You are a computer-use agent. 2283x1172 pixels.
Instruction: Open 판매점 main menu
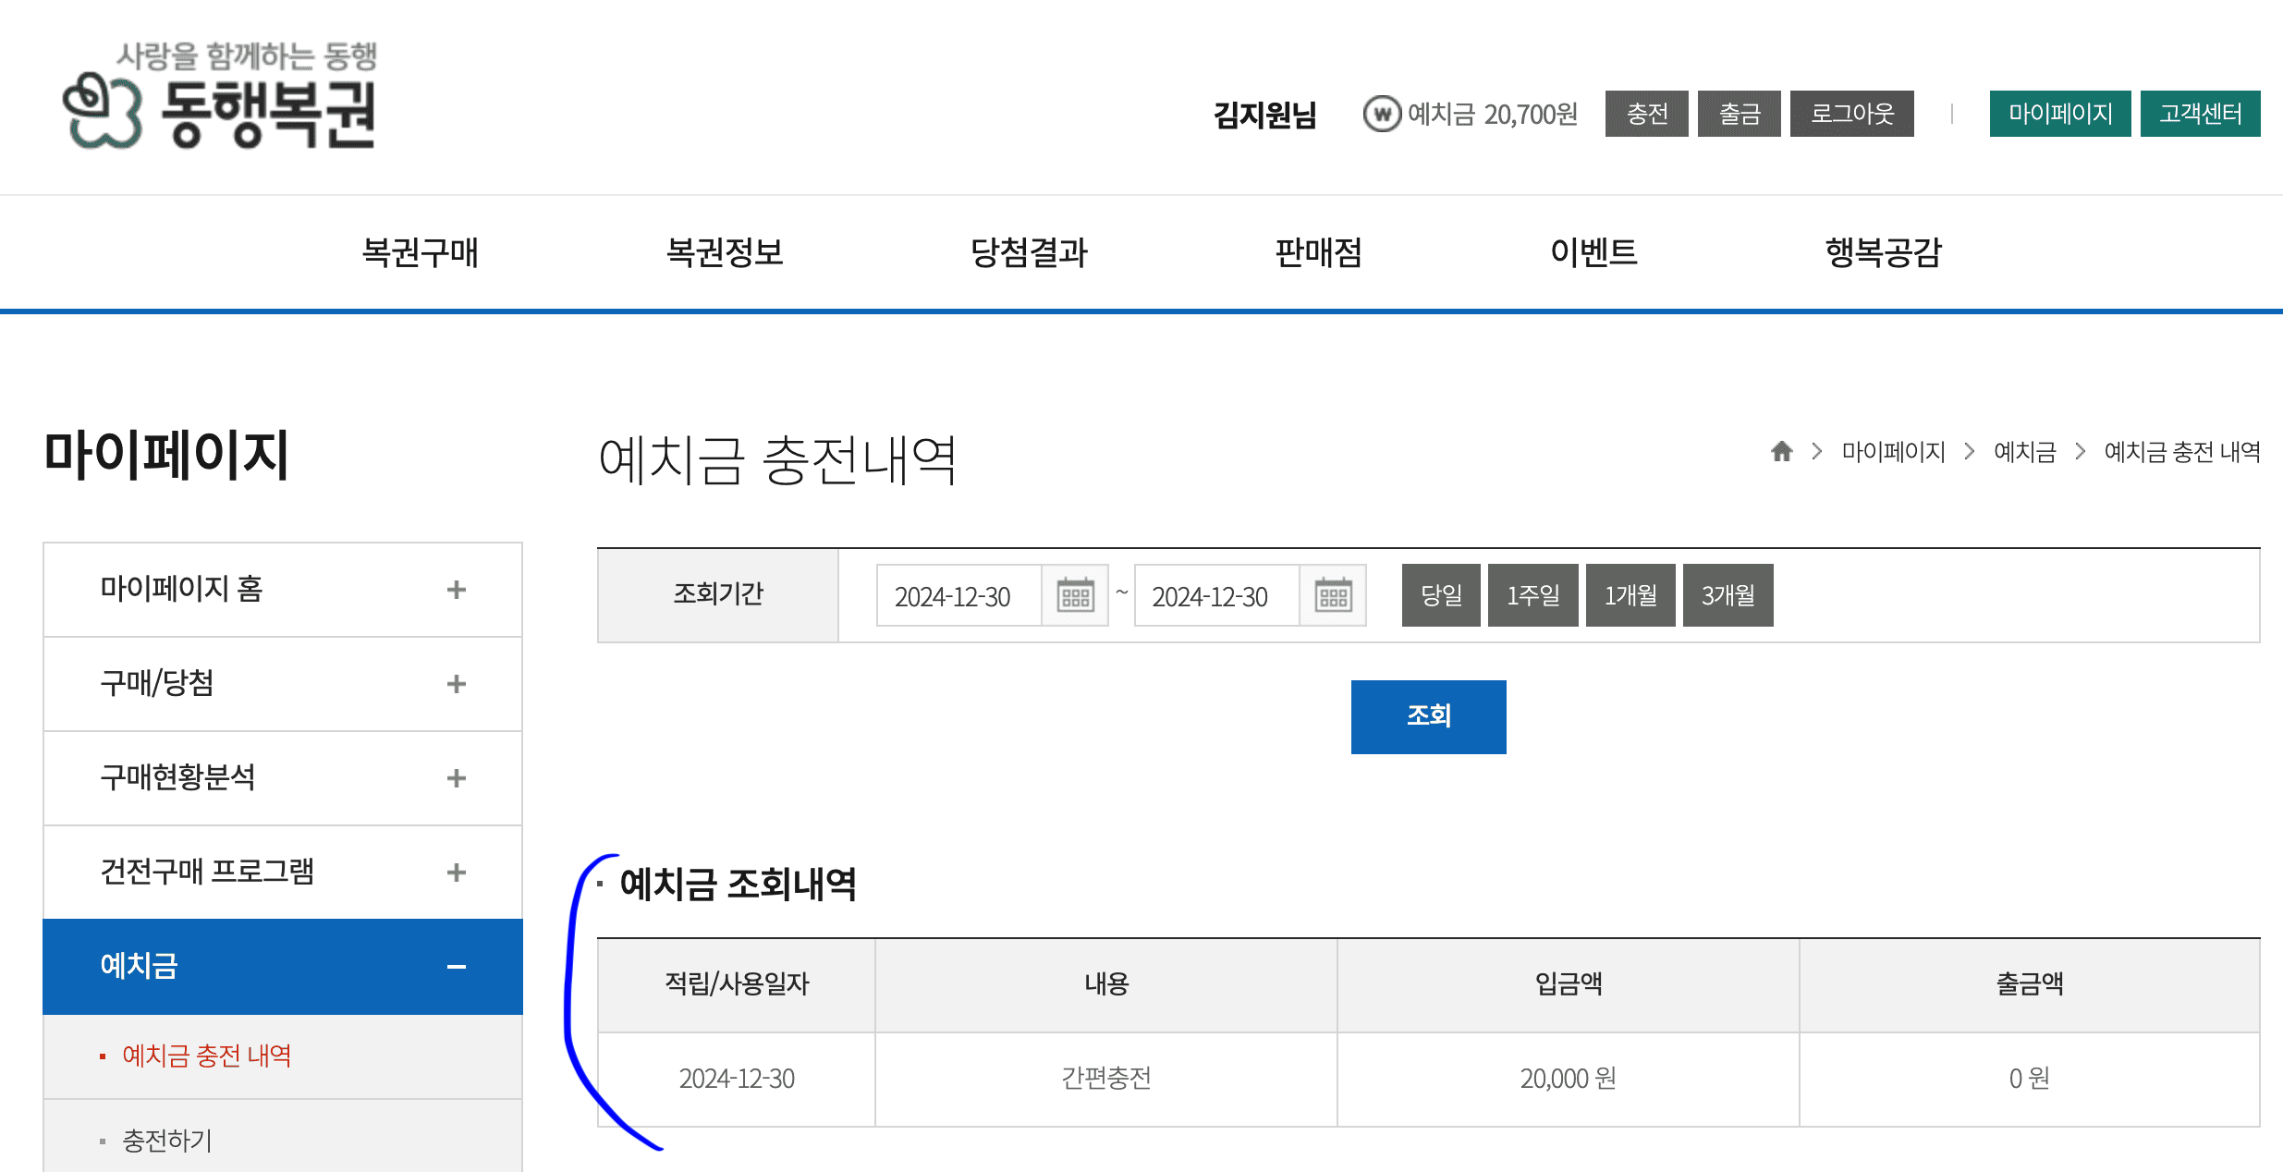pyautogui.click(x=1318, y=252)
